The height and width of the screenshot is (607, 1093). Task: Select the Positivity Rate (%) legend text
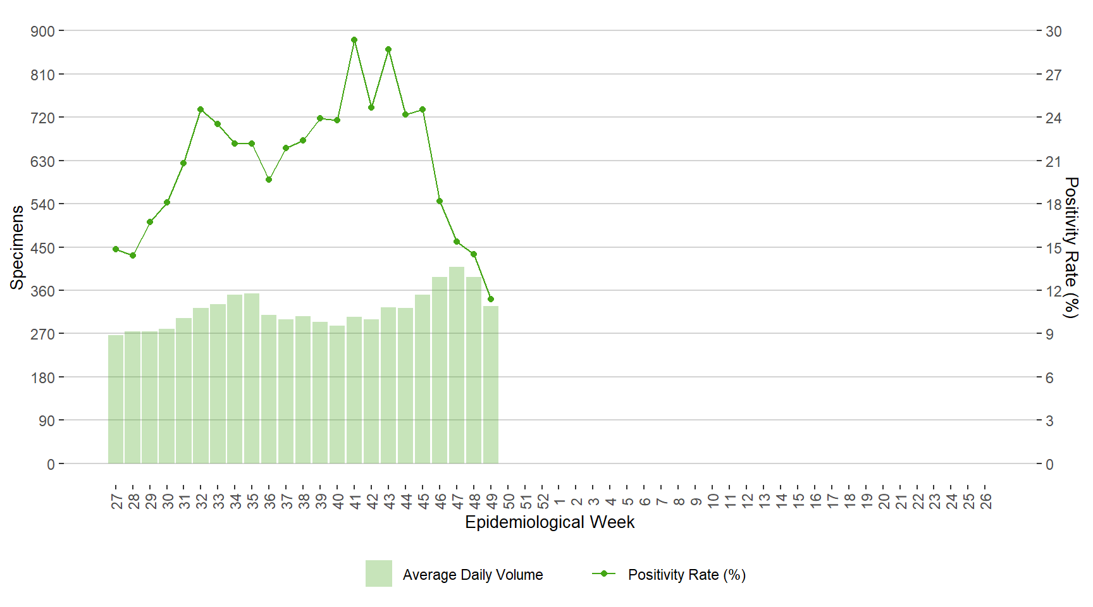tap(686, 575)
